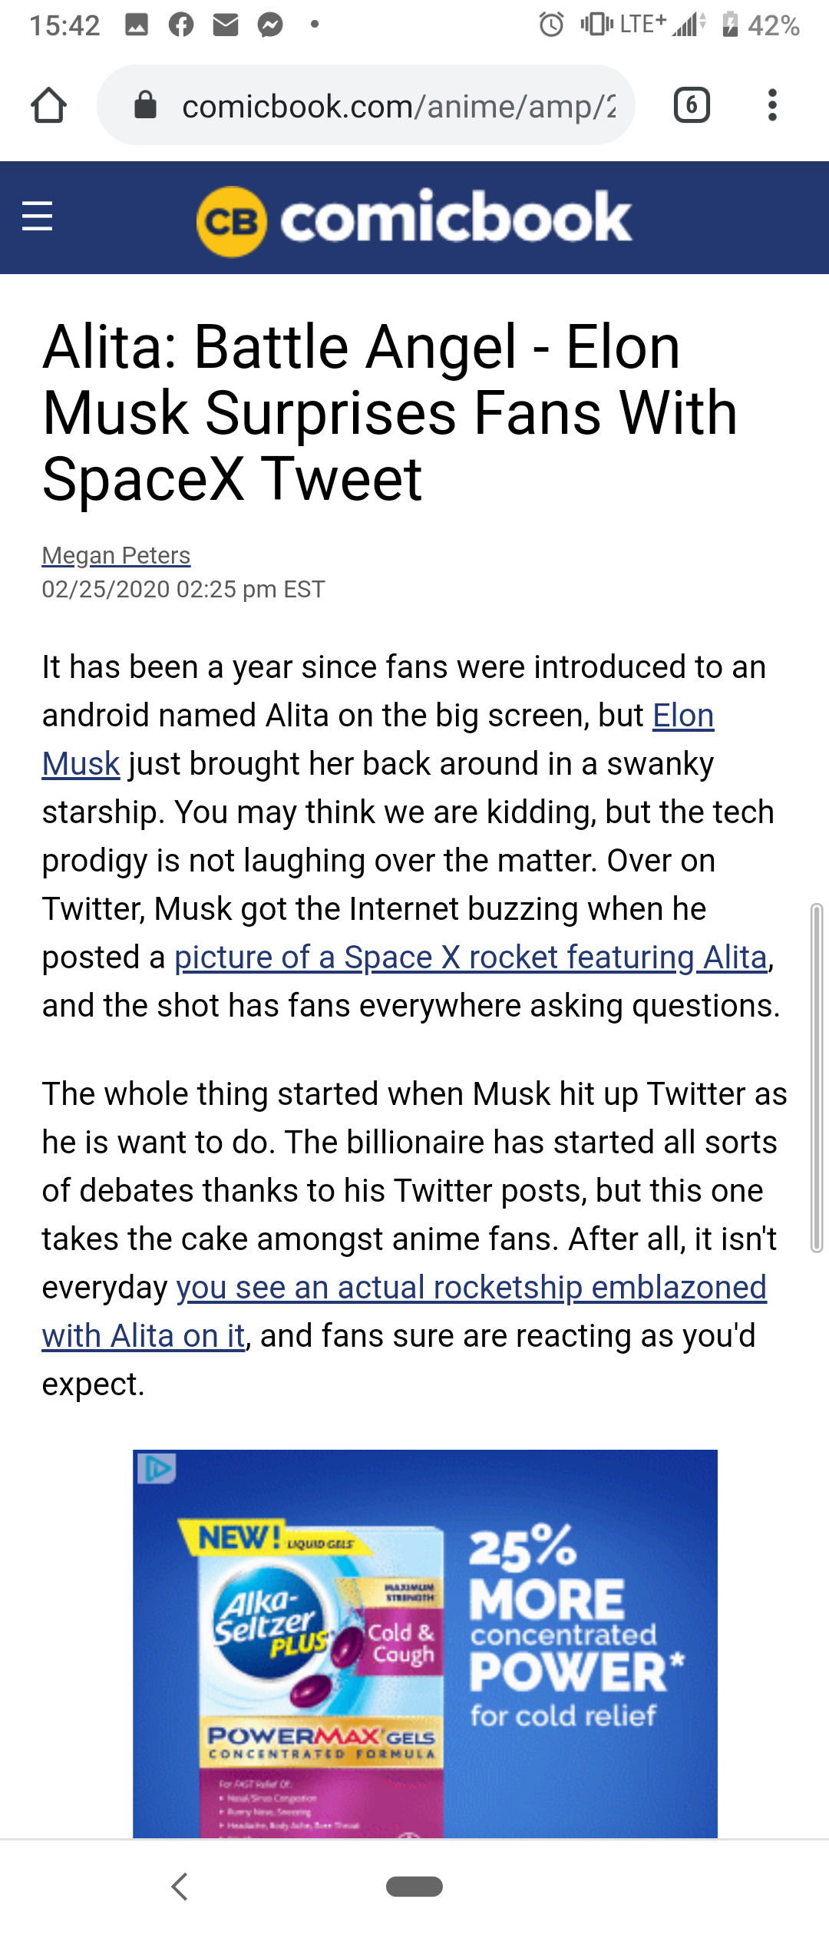
Task: Tap the AdChoices icon on the ad
Action: (x=157, y=1468)
